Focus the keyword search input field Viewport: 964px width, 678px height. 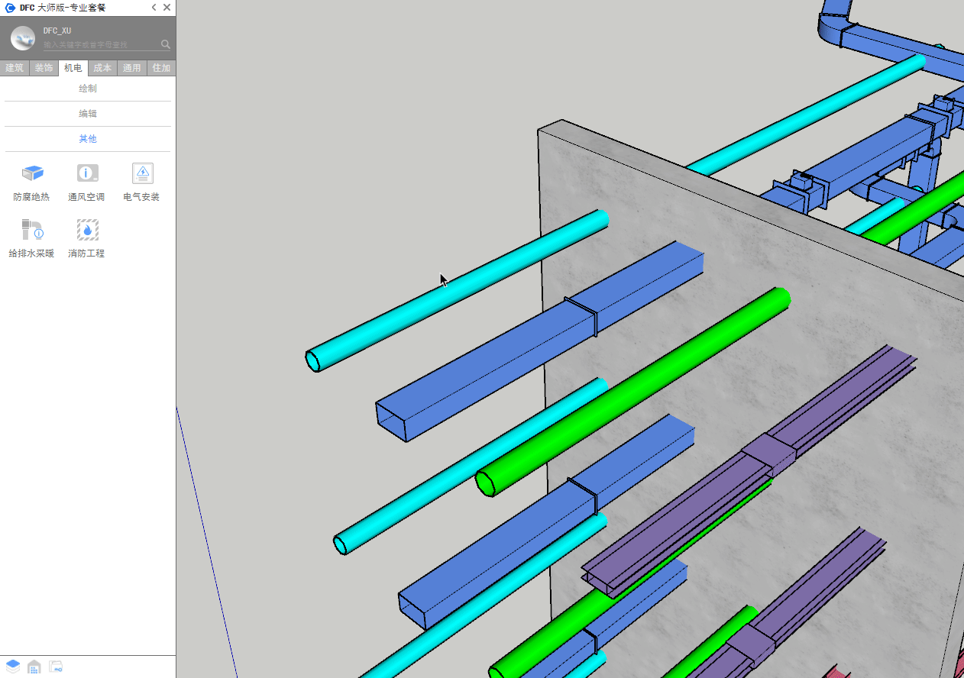[99, 45]
